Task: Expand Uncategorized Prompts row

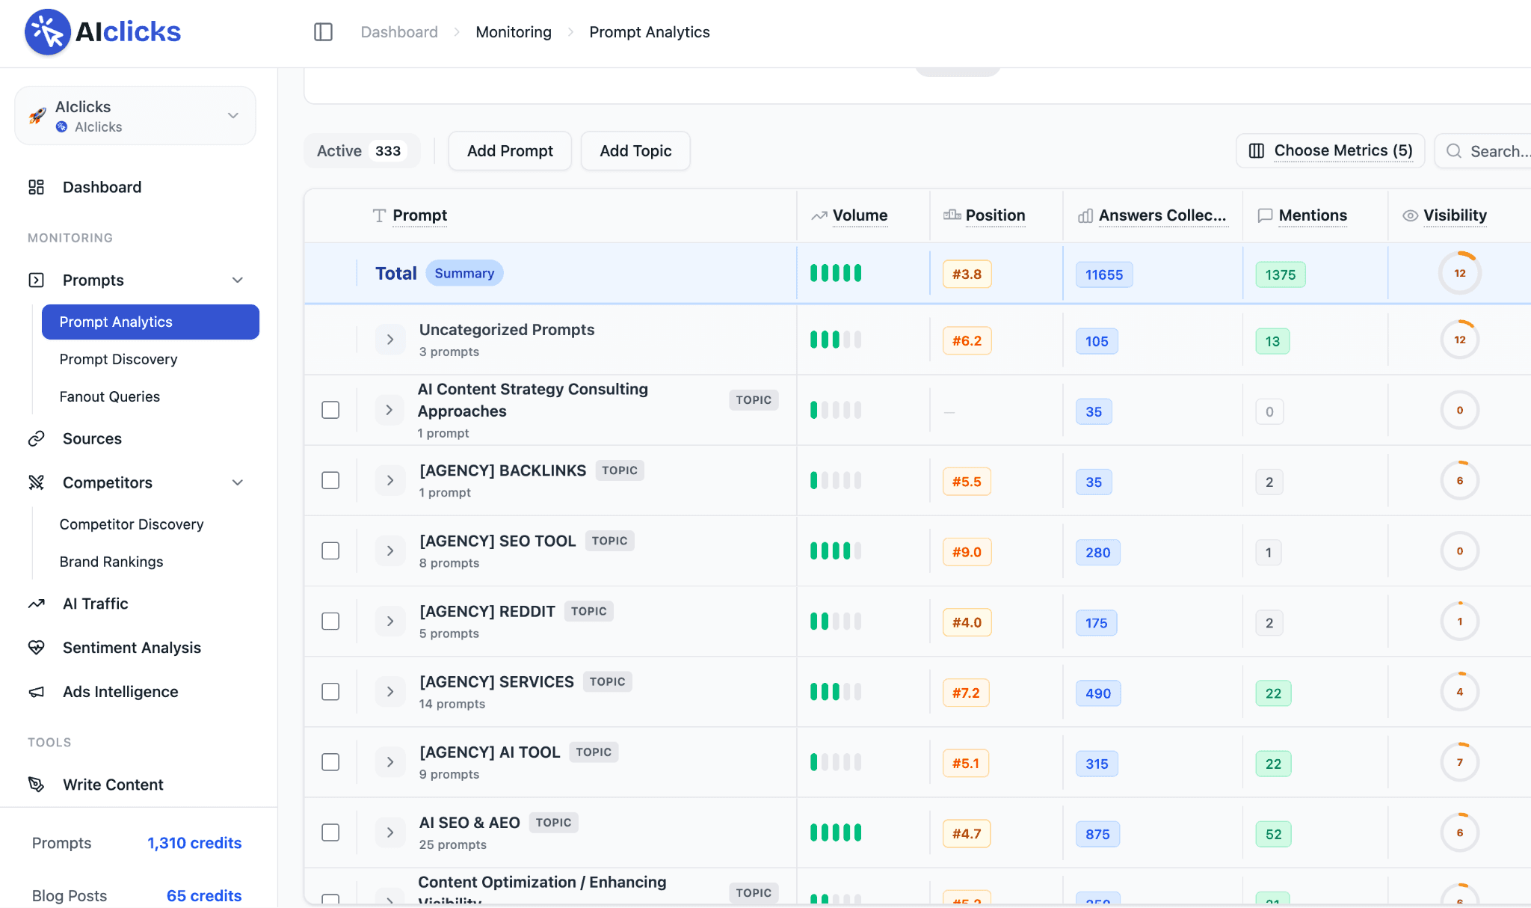Action: [390, 340]
